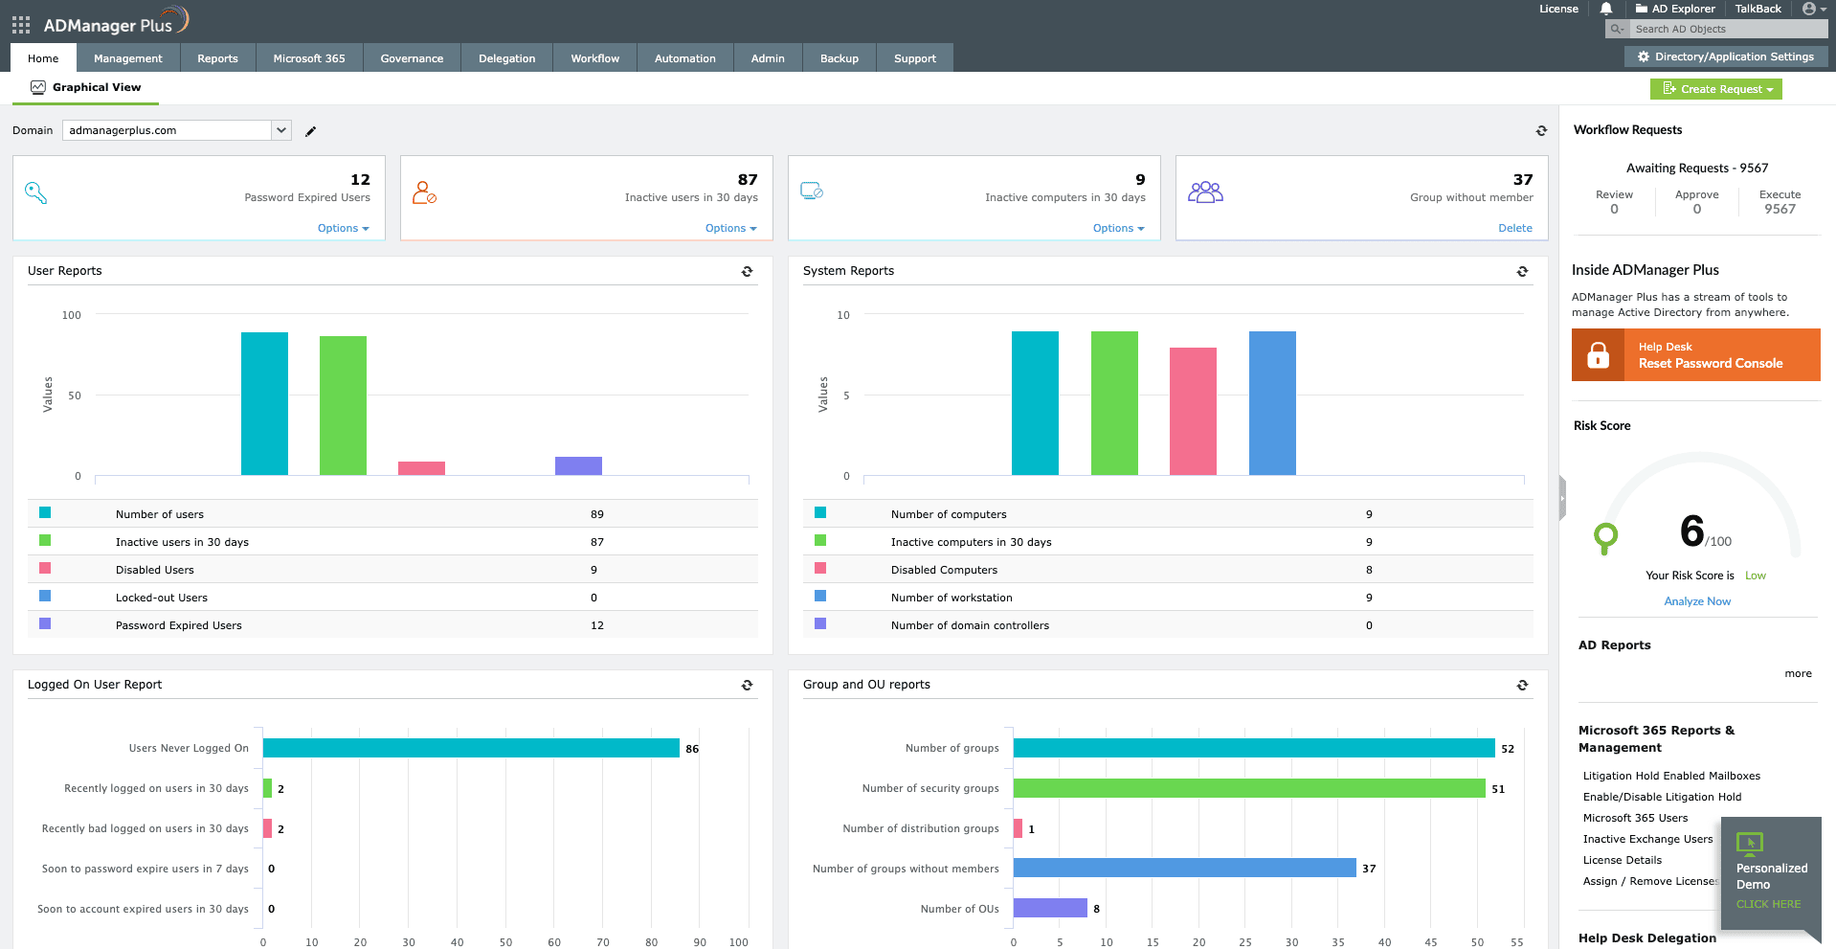Open Create Request dropdown
1836x949 pixels.
(1715, 89)
